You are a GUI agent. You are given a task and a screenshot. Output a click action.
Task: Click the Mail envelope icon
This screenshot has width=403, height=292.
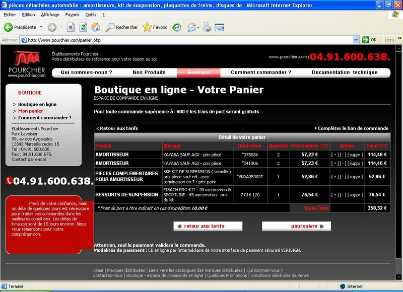(x=191, y=27)
